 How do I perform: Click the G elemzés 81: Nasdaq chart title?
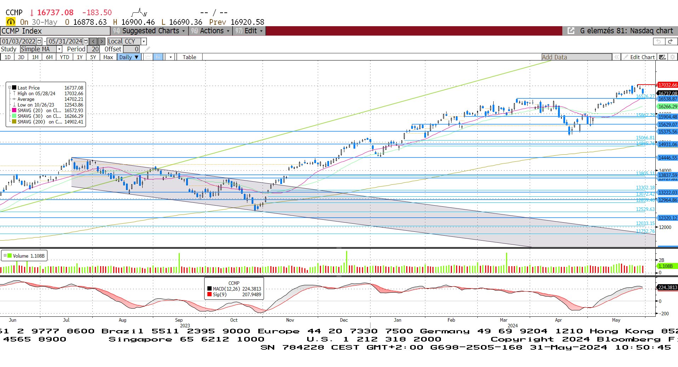click(626, 31)
